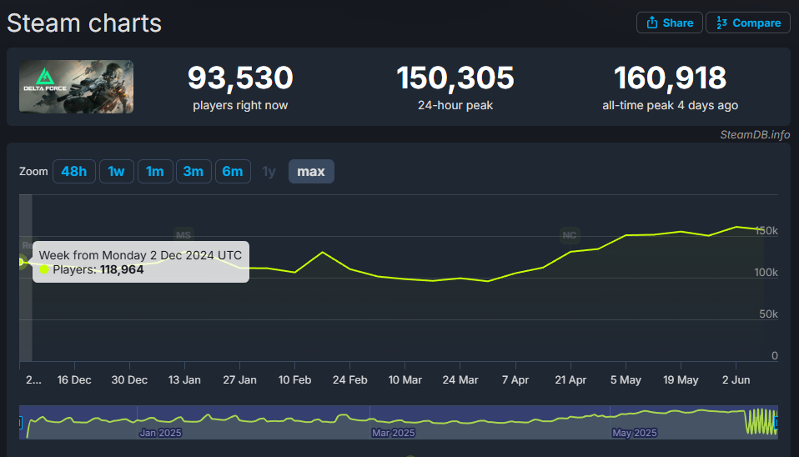The image size is (799, 457).
Task: Click the NC event flag on chart
Action: pyautogui.click(x=570, y=235)
